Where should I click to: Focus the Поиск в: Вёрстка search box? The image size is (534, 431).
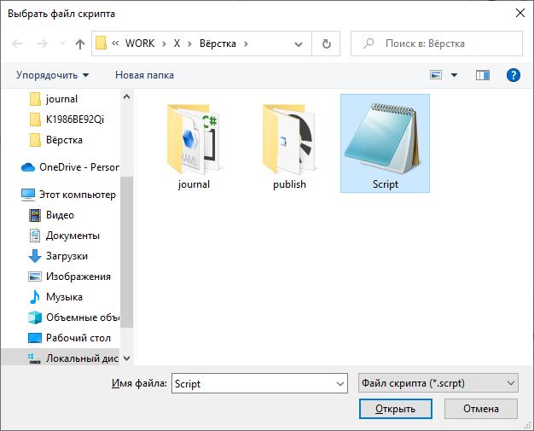pyautogui.click(x=437, y=44)
